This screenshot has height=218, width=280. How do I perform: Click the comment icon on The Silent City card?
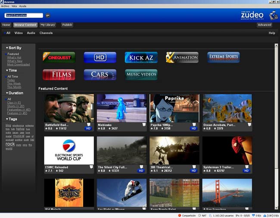(141, 167)
